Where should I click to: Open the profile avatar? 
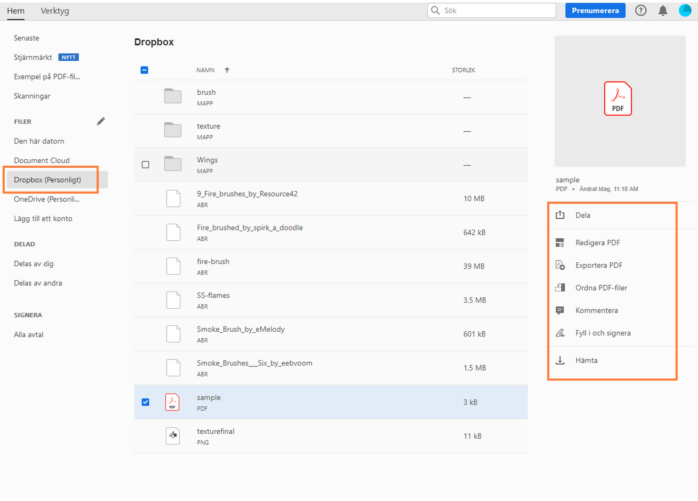click(x=685, y=10)
